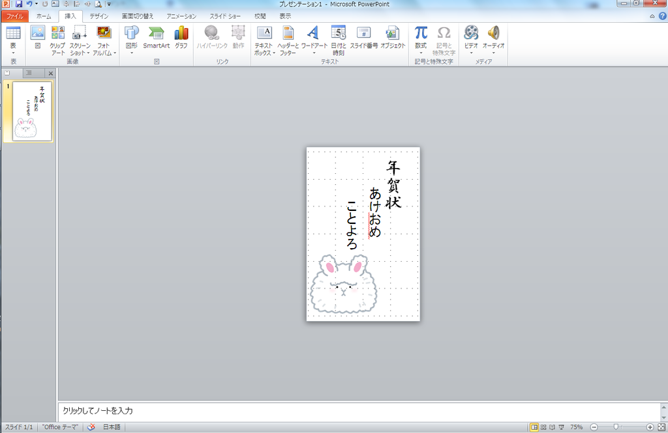Click the ことよろ text on the slide
668x433 pixels.
tap(352, 225)
